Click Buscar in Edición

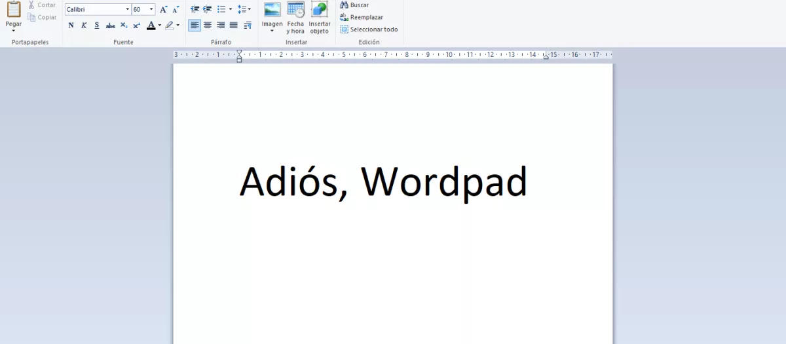[354, 5]
